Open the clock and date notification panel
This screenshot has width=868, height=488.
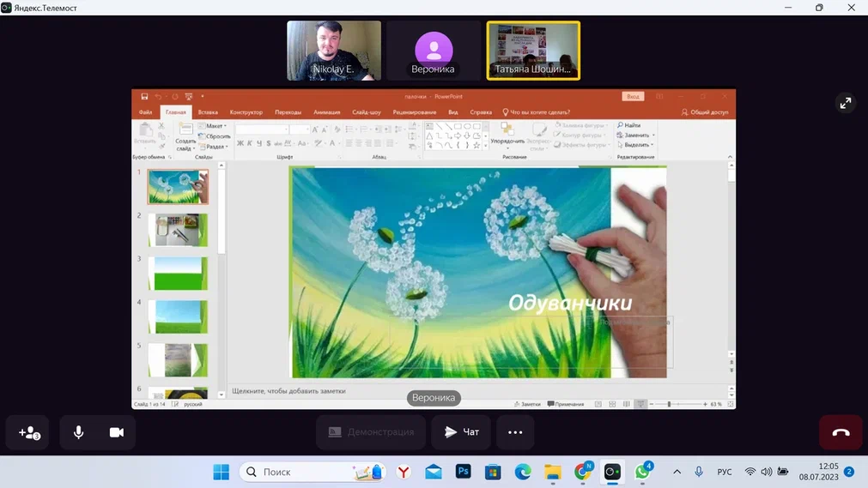(x=818, y=472)
